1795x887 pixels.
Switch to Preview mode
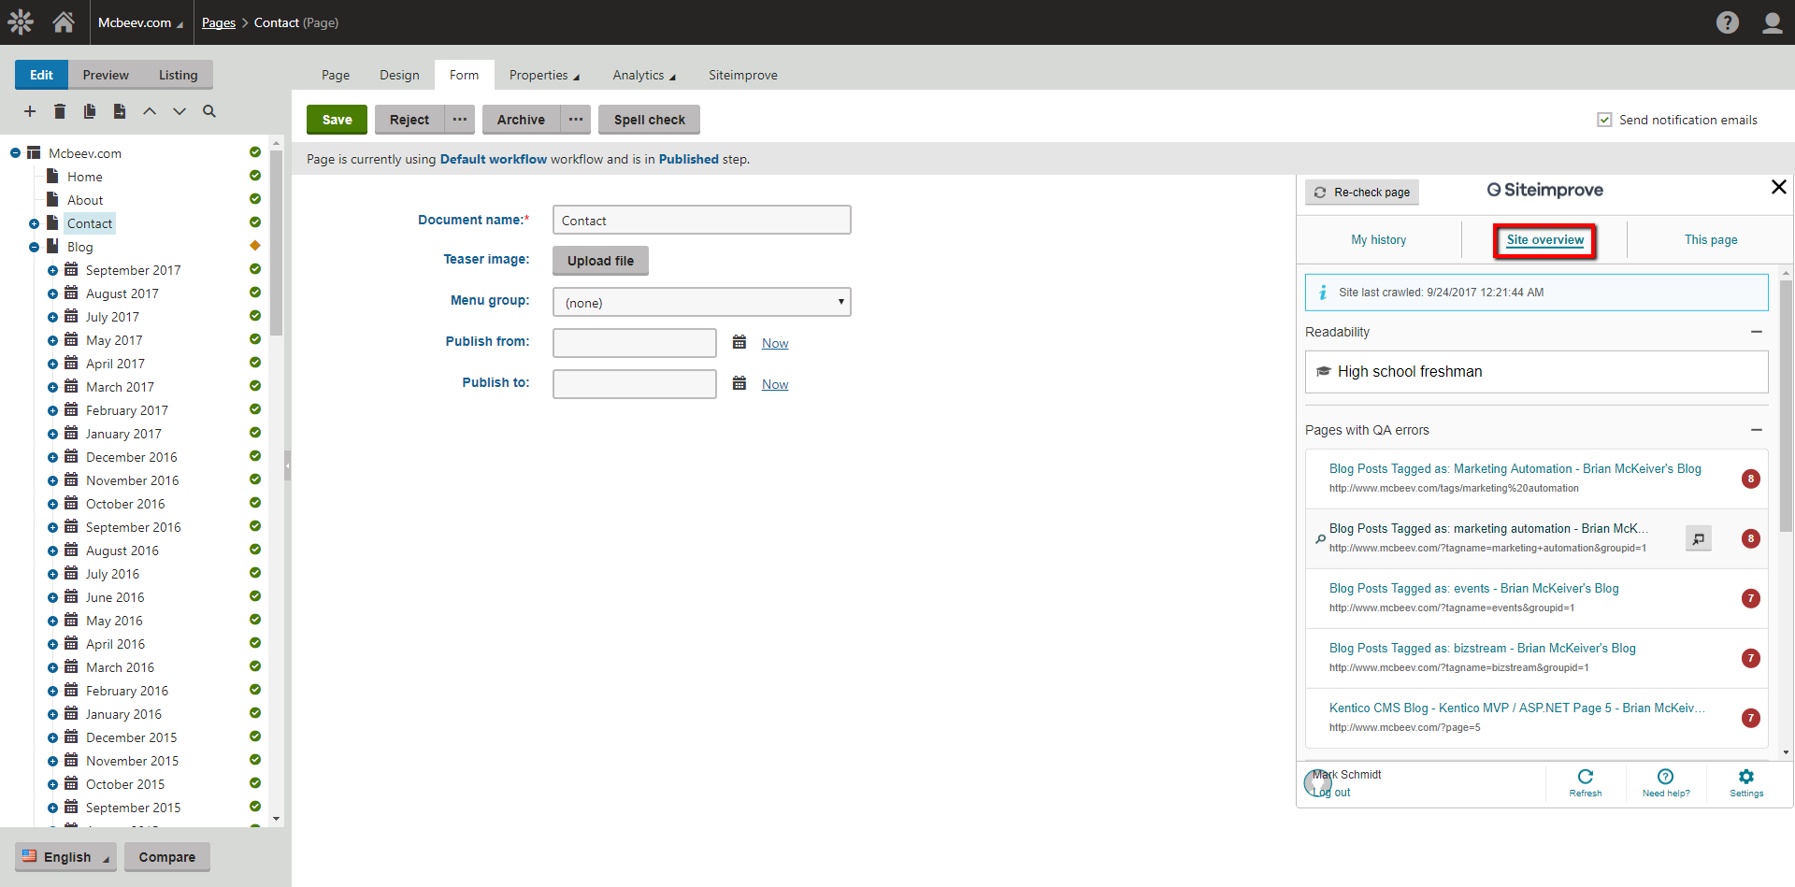106,75
